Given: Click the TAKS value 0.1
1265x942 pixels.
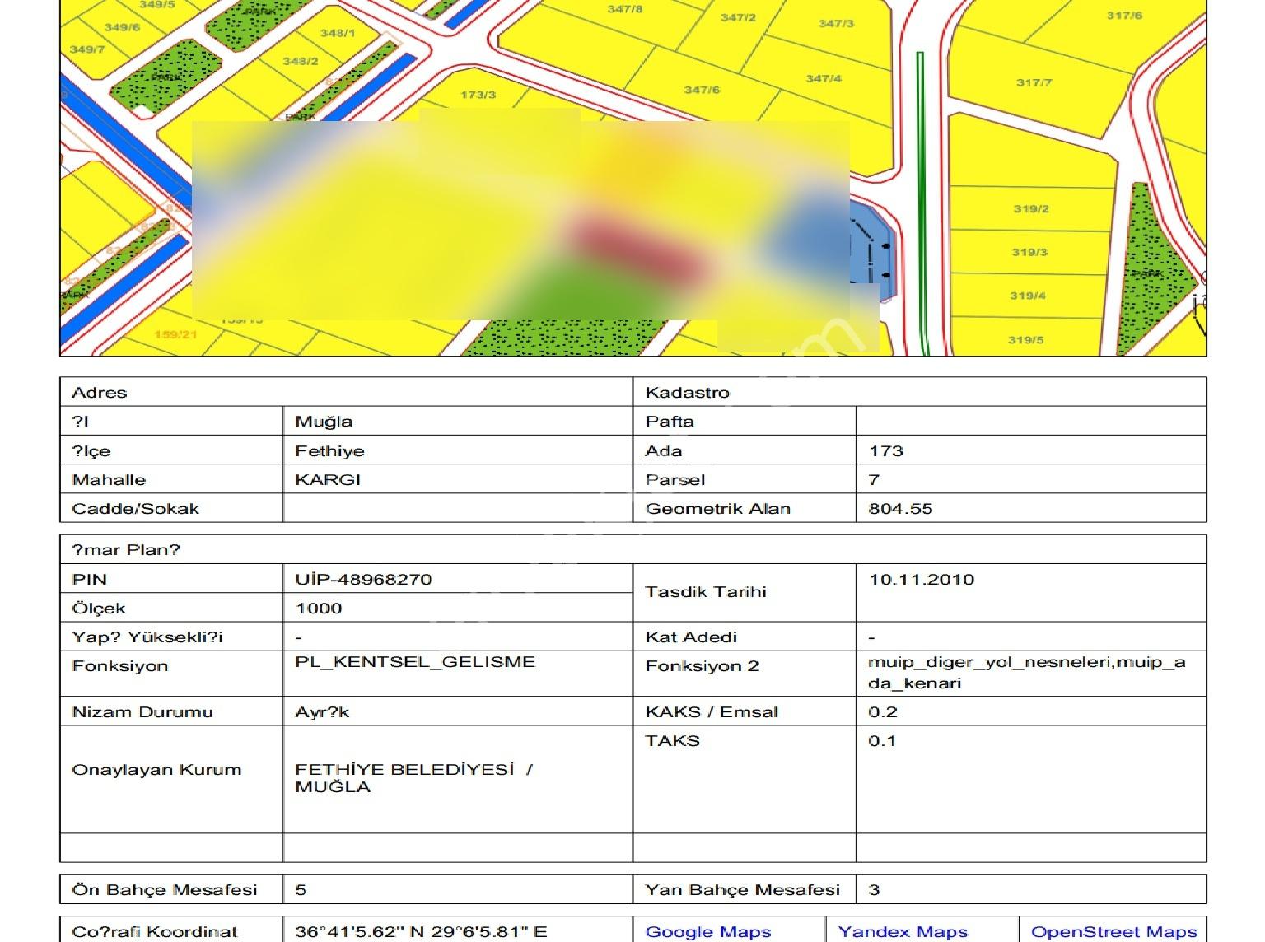Looking at the screenshot, I should 882,740.
